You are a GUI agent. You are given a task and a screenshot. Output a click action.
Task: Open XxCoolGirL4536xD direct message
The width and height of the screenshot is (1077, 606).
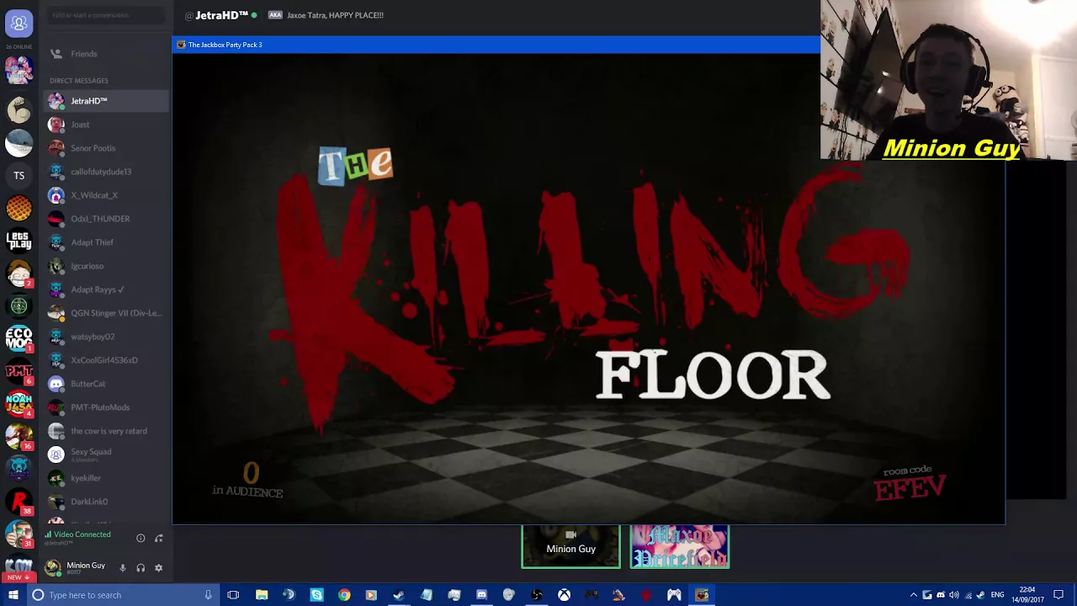tap(106, 360)
